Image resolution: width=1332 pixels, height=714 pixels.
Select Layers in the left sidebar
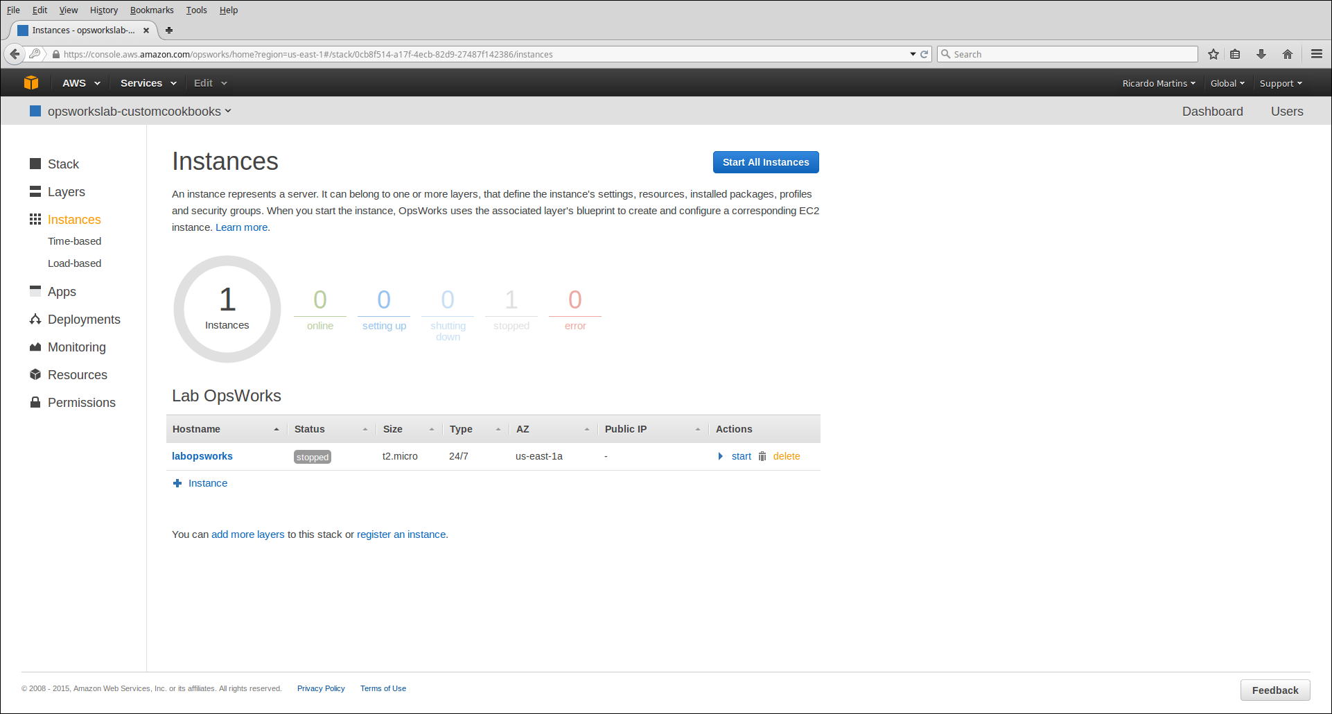[66, 192]
